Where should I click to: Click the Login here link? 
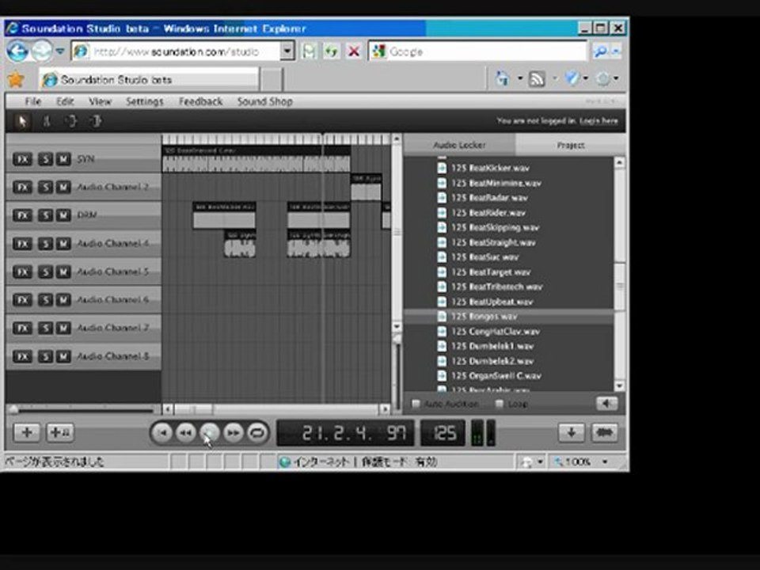pyautogui.click(x=598, y=120)
